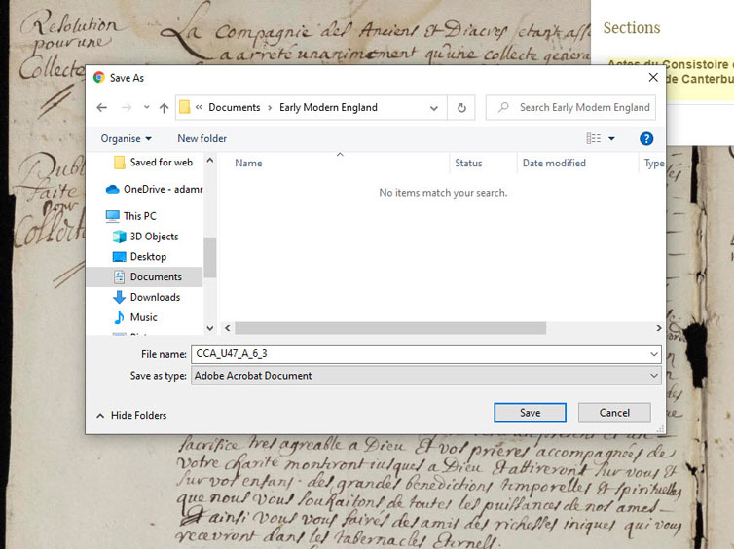The image size is (734, 549).
Task: Sort by the Status column header
Action: tap(468, 163)
